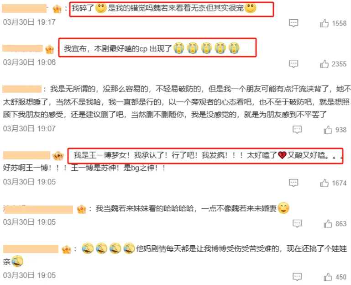The height and width of the screenshot is (285, 351).
Task: Click crown badge of 王一博梦女 commenter
Action: pyautogui.click(x=58, y=156)
